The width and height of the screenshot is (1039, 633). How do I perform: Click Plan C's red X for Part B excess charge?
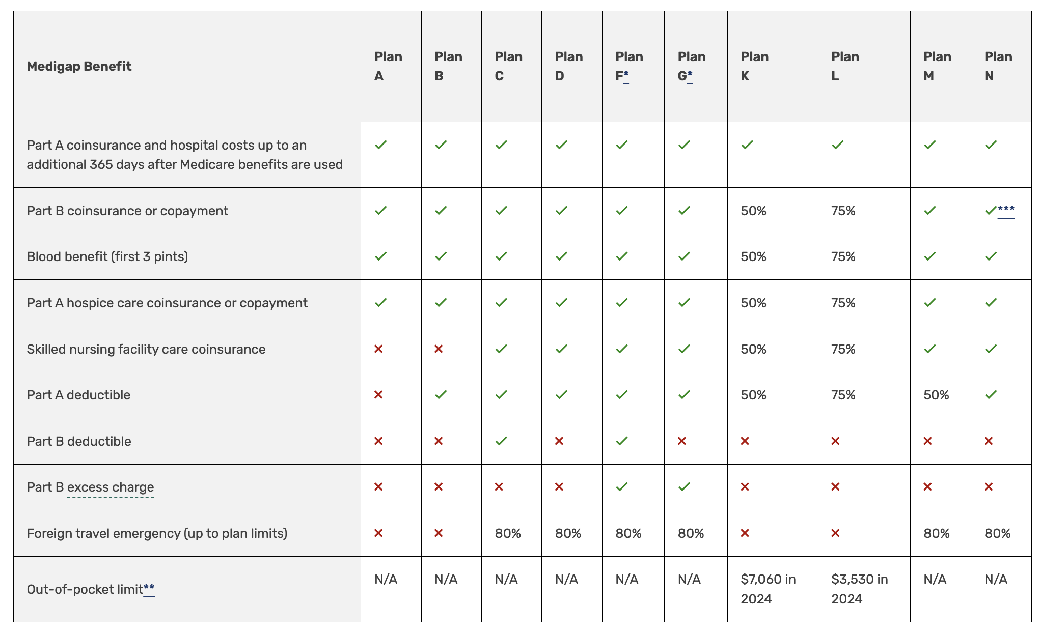click(x=499, y=487)
